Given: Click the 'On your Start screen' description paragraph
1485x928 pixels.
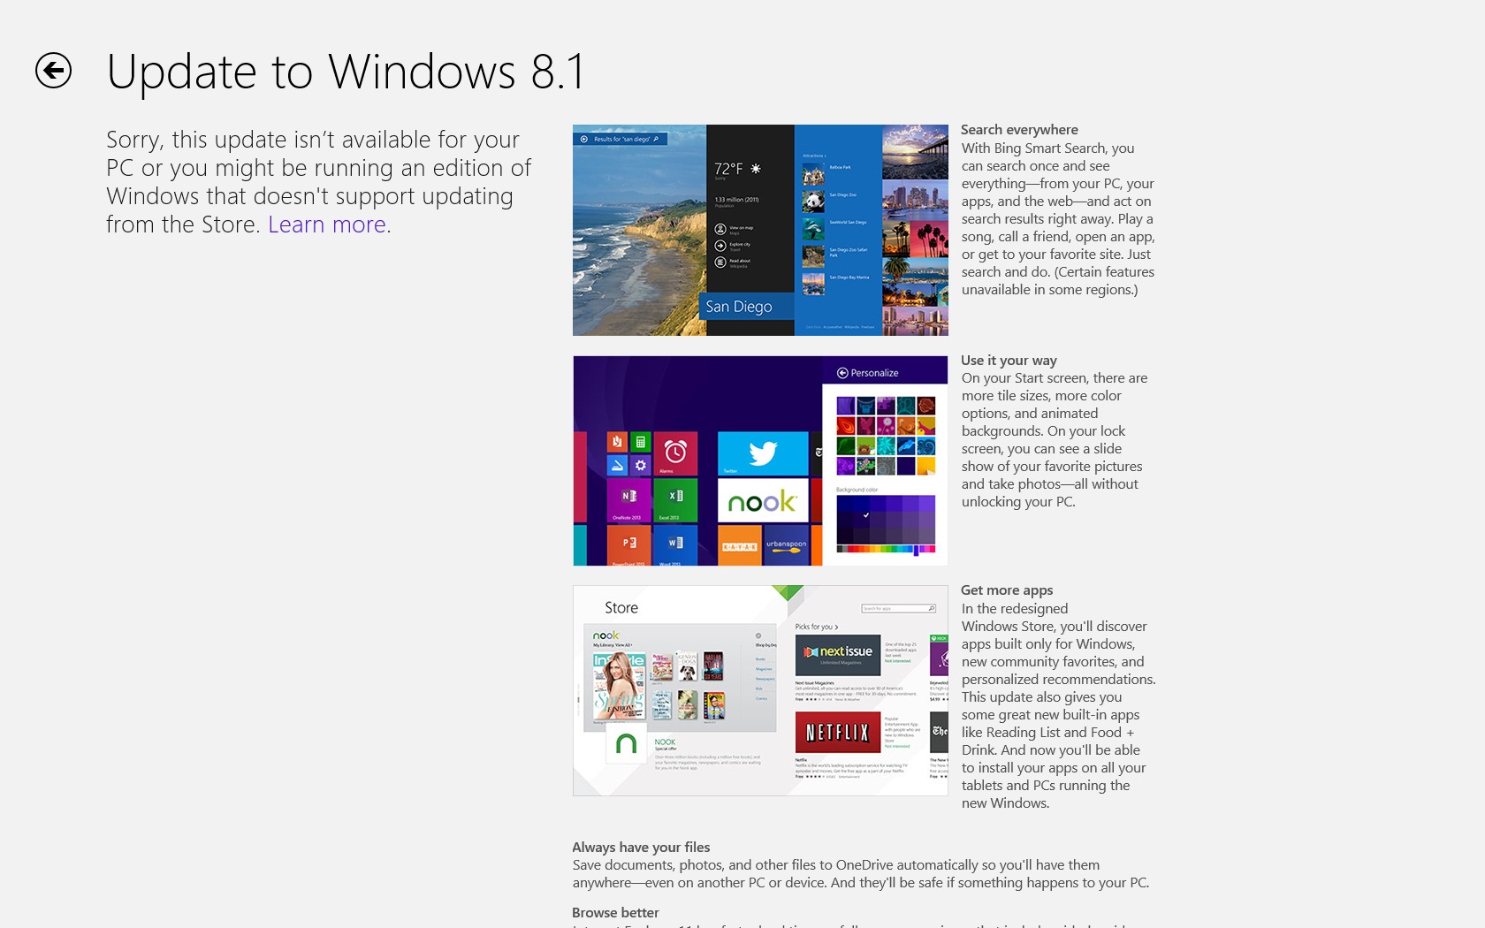Looking at the screenshot, I should [x=1055, y=440].
